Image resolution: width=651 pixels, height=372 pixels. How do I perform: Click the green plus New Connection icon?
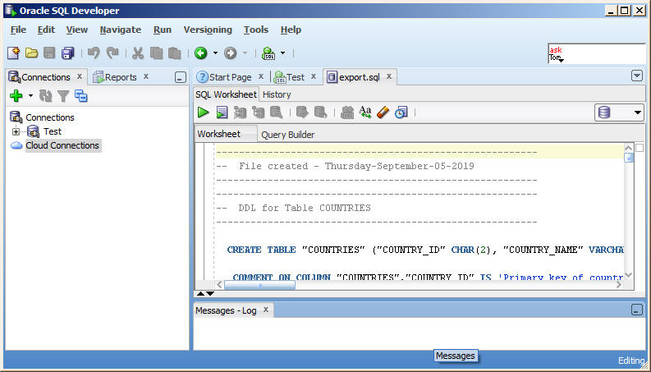pos(16,96)
